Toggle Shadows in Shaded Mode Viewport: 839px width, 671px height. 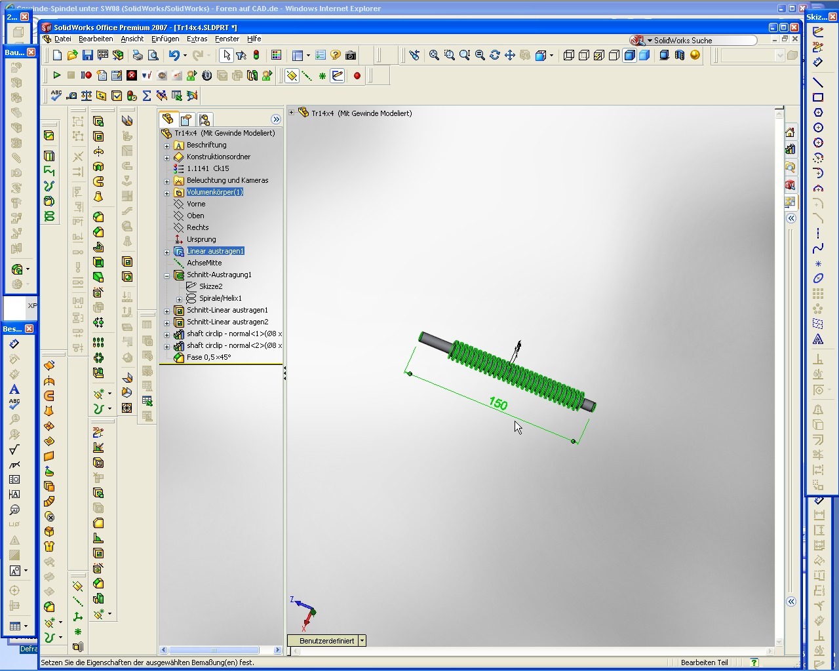(x=665, y=56)
